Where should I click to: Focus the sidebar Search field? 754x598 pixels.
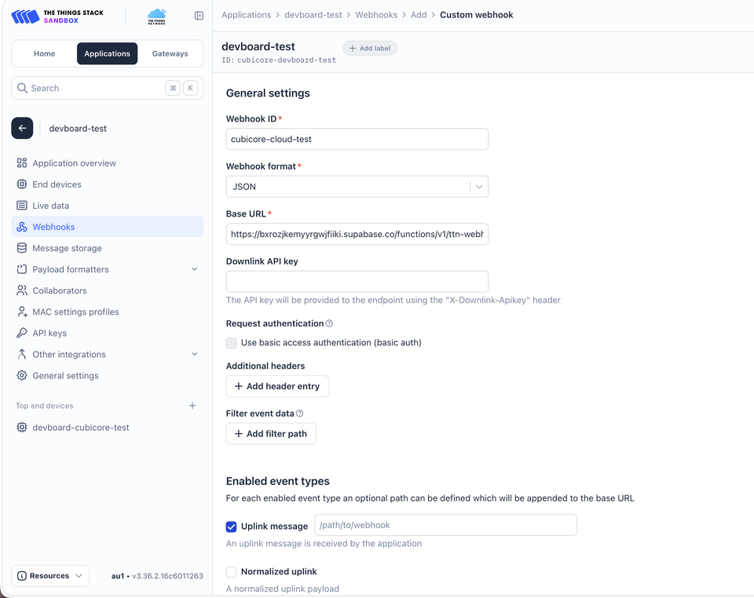pos(108,88)
